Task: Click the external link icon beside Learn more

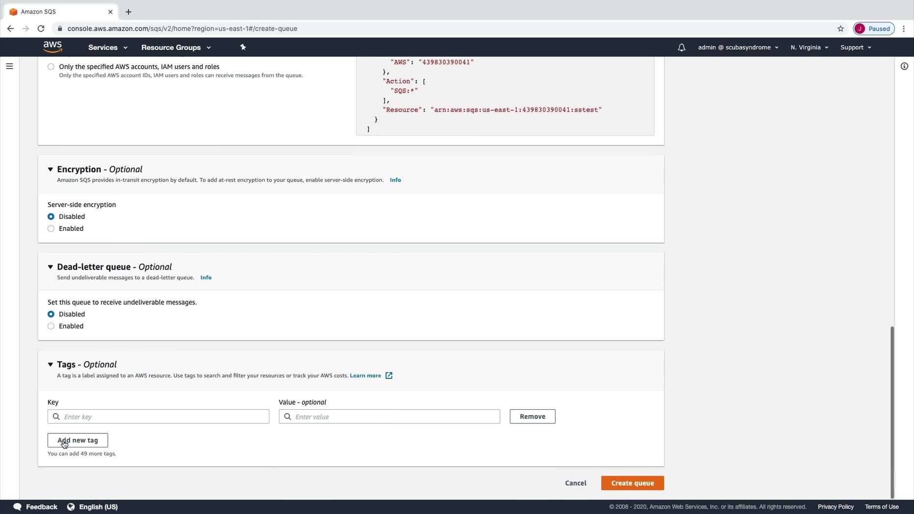Action: click(x=389, y=375)
